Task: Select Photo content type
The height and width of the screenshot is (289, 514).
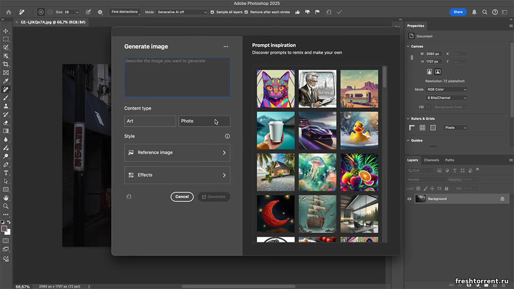Action: 204,121
